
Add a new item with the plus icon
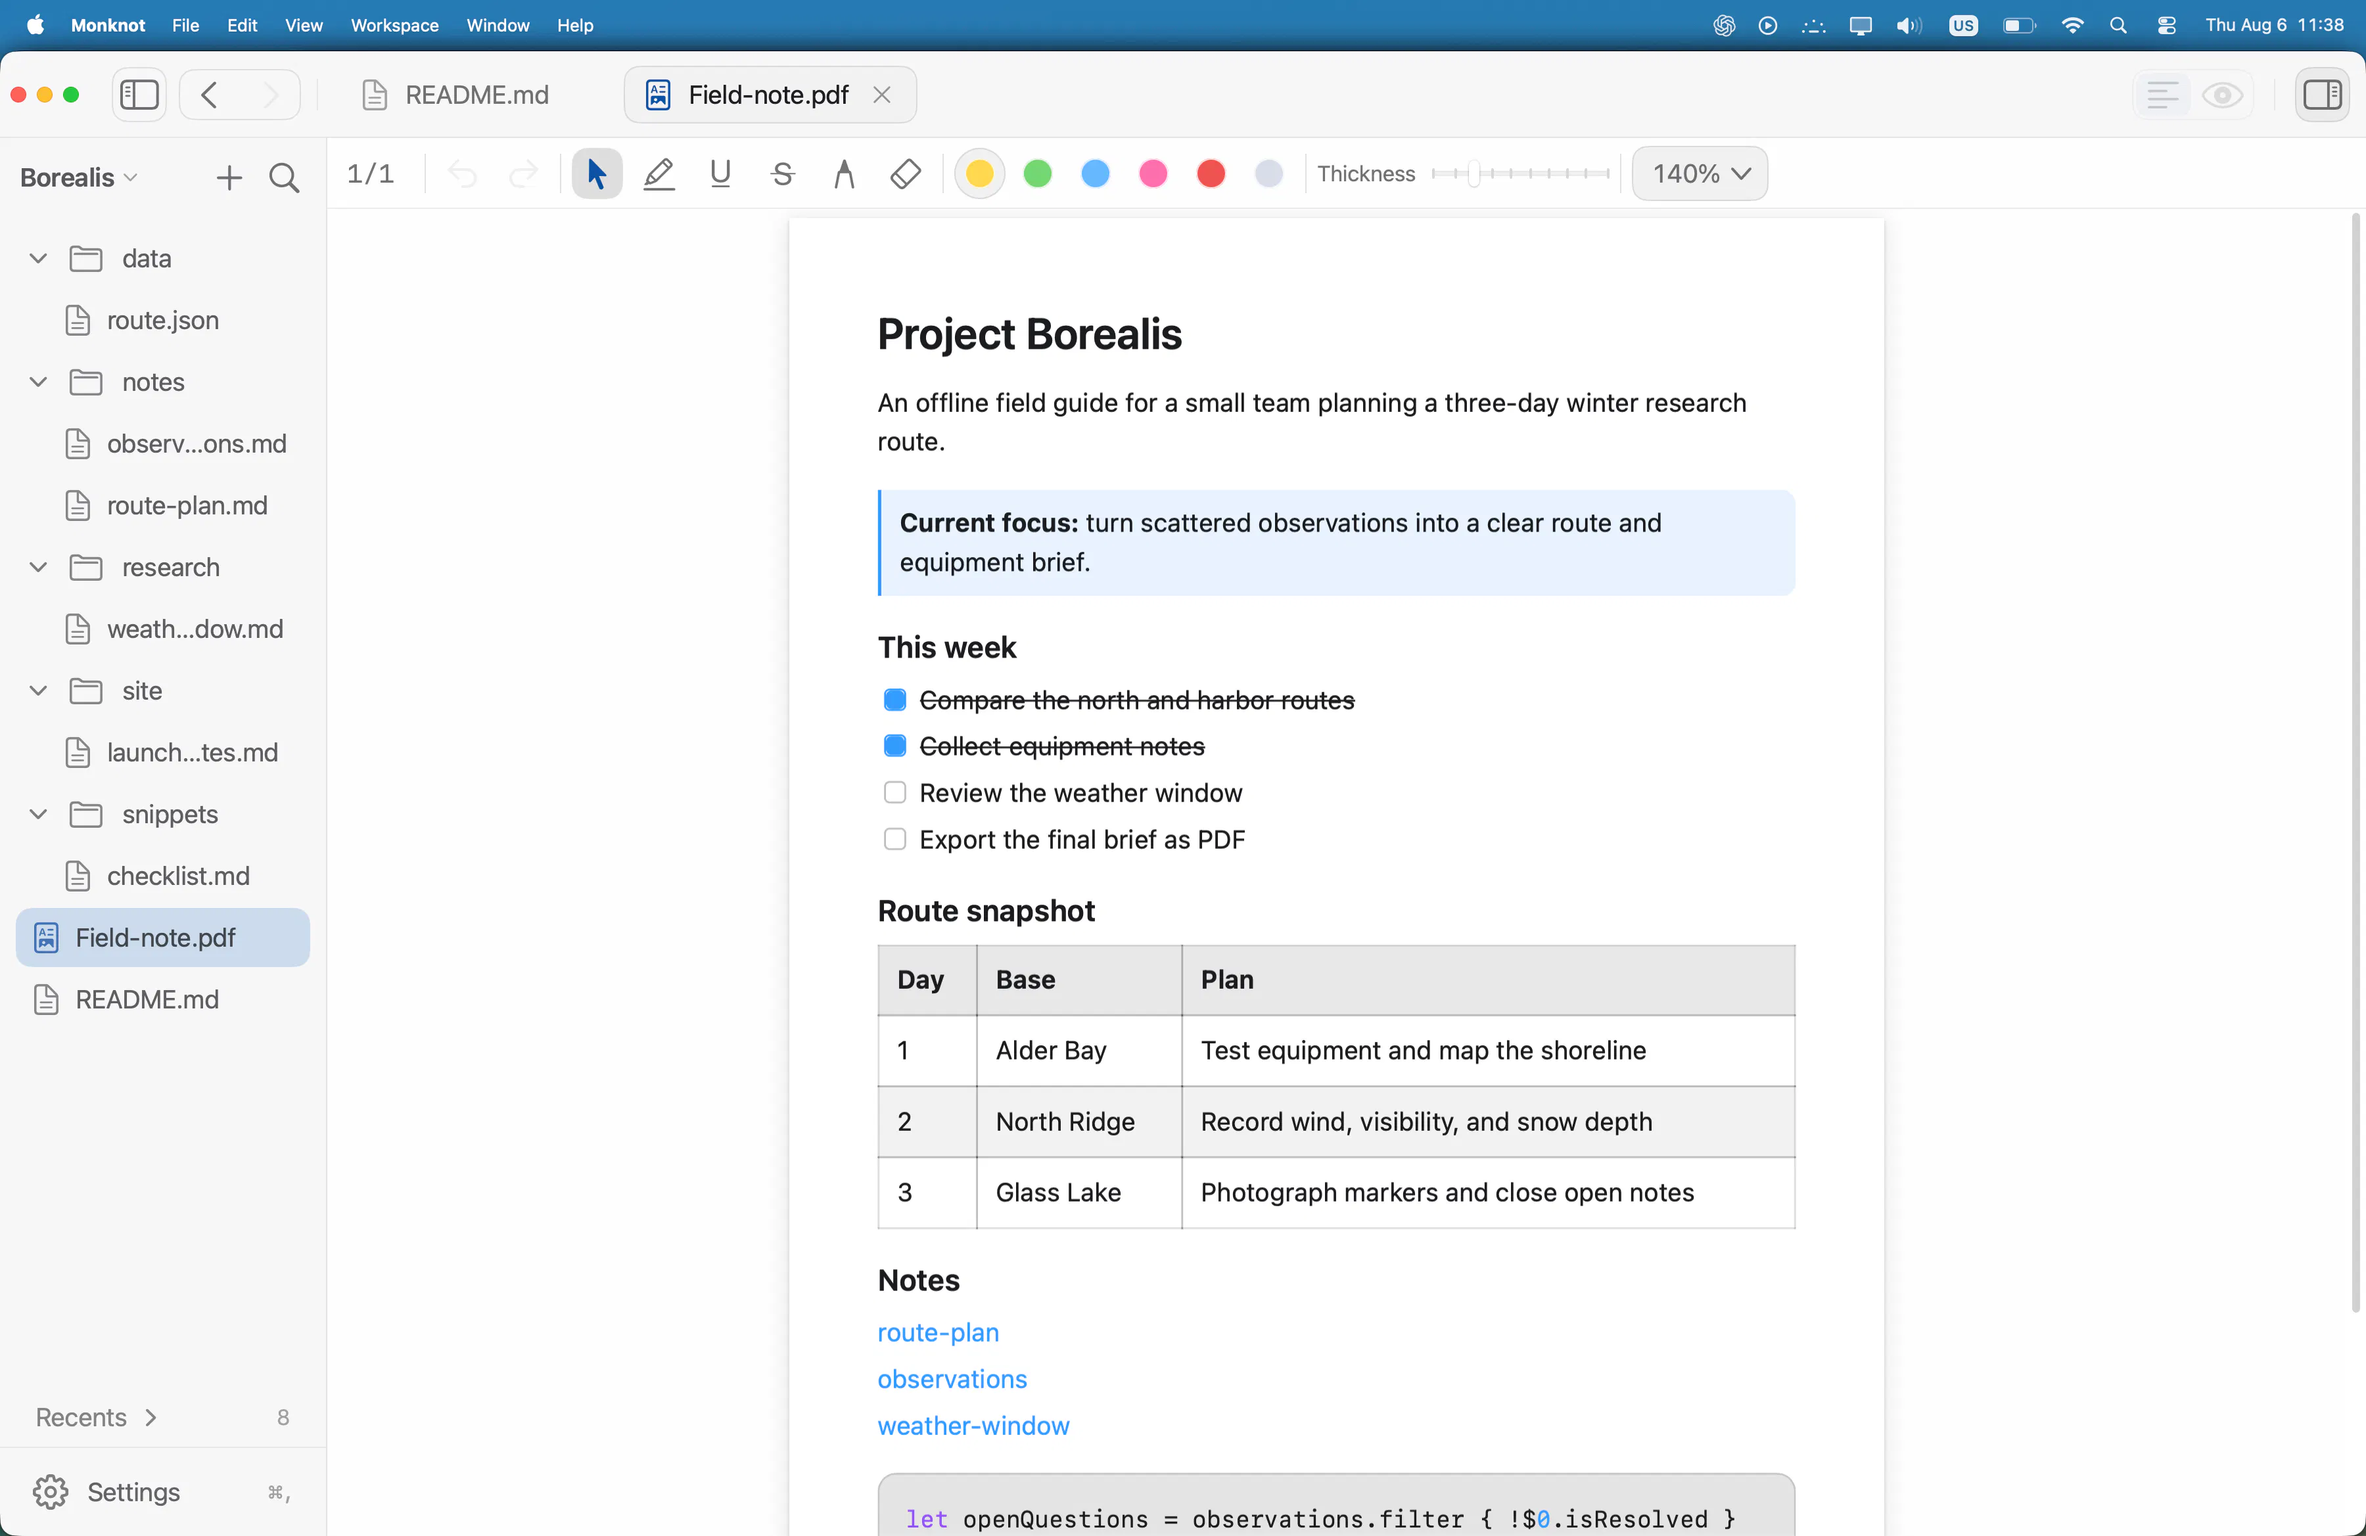point(229,178)
